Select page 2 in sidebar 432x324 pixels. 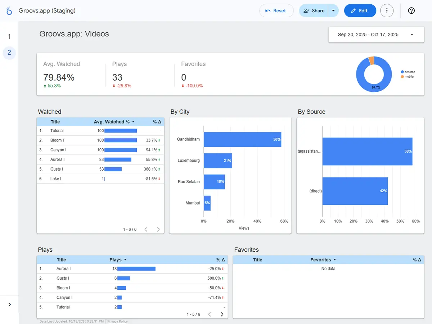(9, 53)
